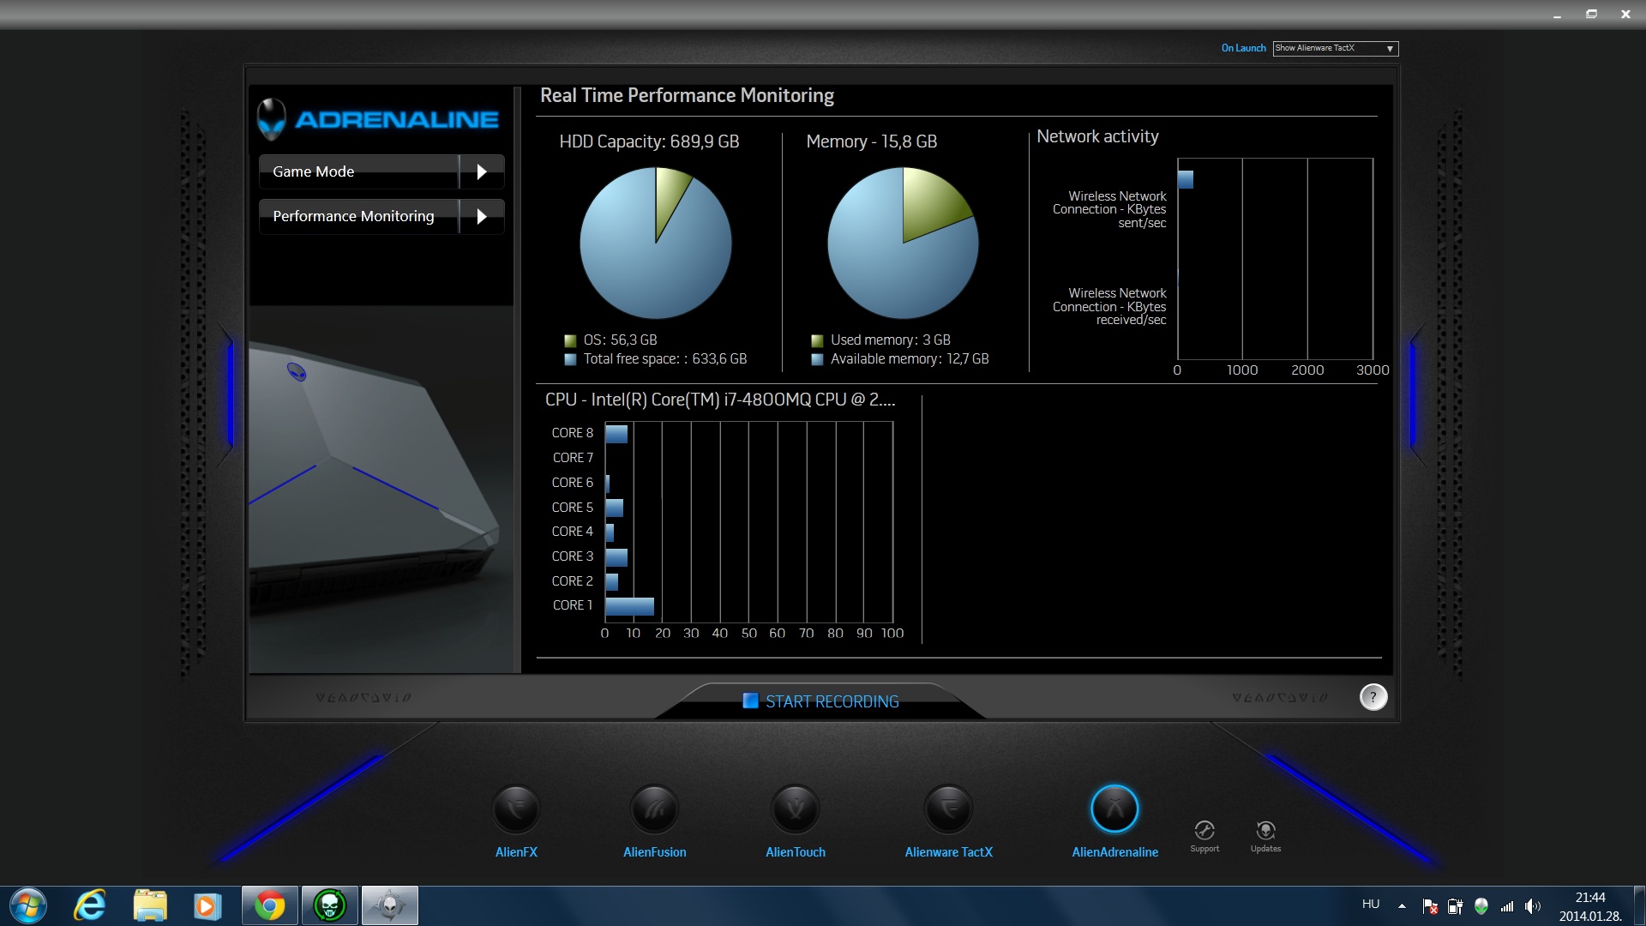Click the Memory pie chart

pos(903,243)
